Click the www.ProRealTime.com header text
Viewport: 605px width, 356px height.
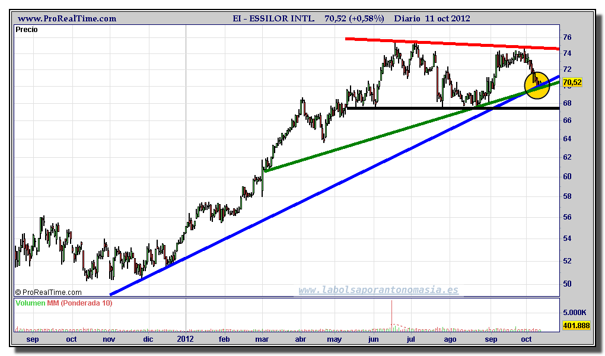(x=67, y=18)
